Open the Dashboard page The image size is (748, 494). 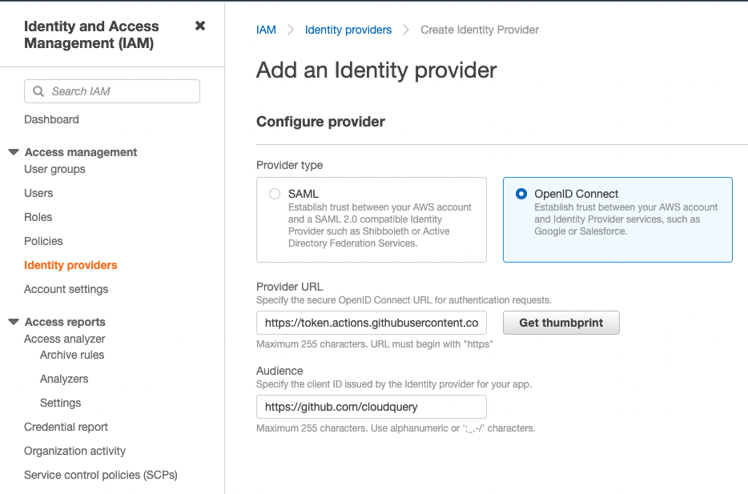(x=51, y=119)
